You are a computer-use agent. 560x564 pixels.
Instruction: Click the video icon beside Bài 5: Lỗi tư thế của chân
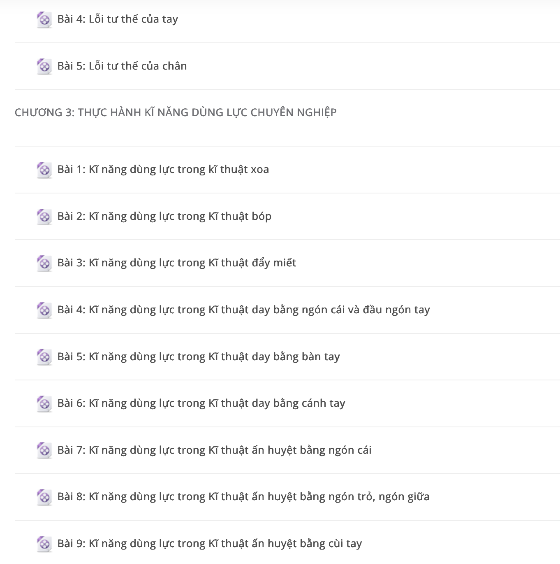(x=44, y=66)
